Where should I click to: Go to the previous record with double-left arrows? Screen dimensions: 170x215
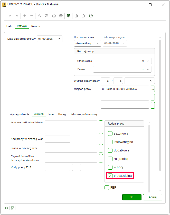(10, 16)
